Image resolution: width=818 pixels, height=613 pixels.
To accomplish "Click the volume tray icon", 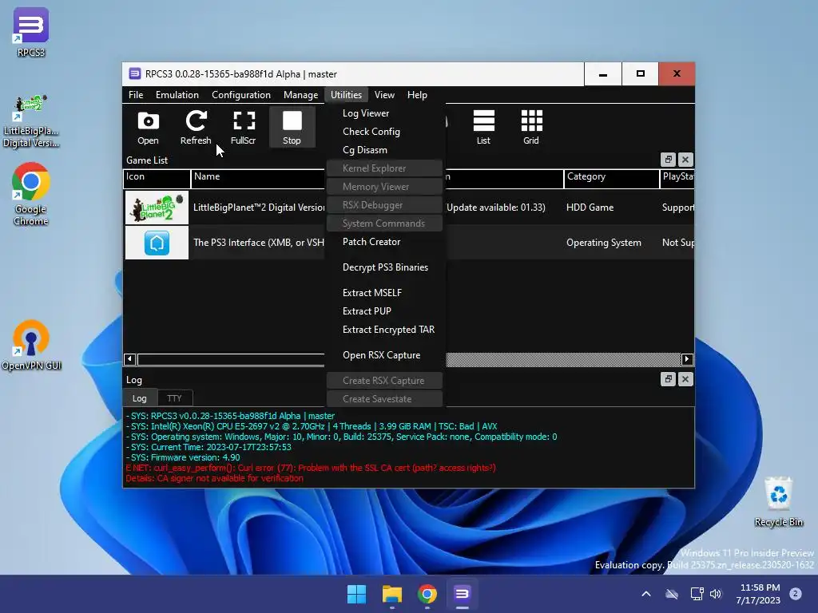I will pos(716,594).
